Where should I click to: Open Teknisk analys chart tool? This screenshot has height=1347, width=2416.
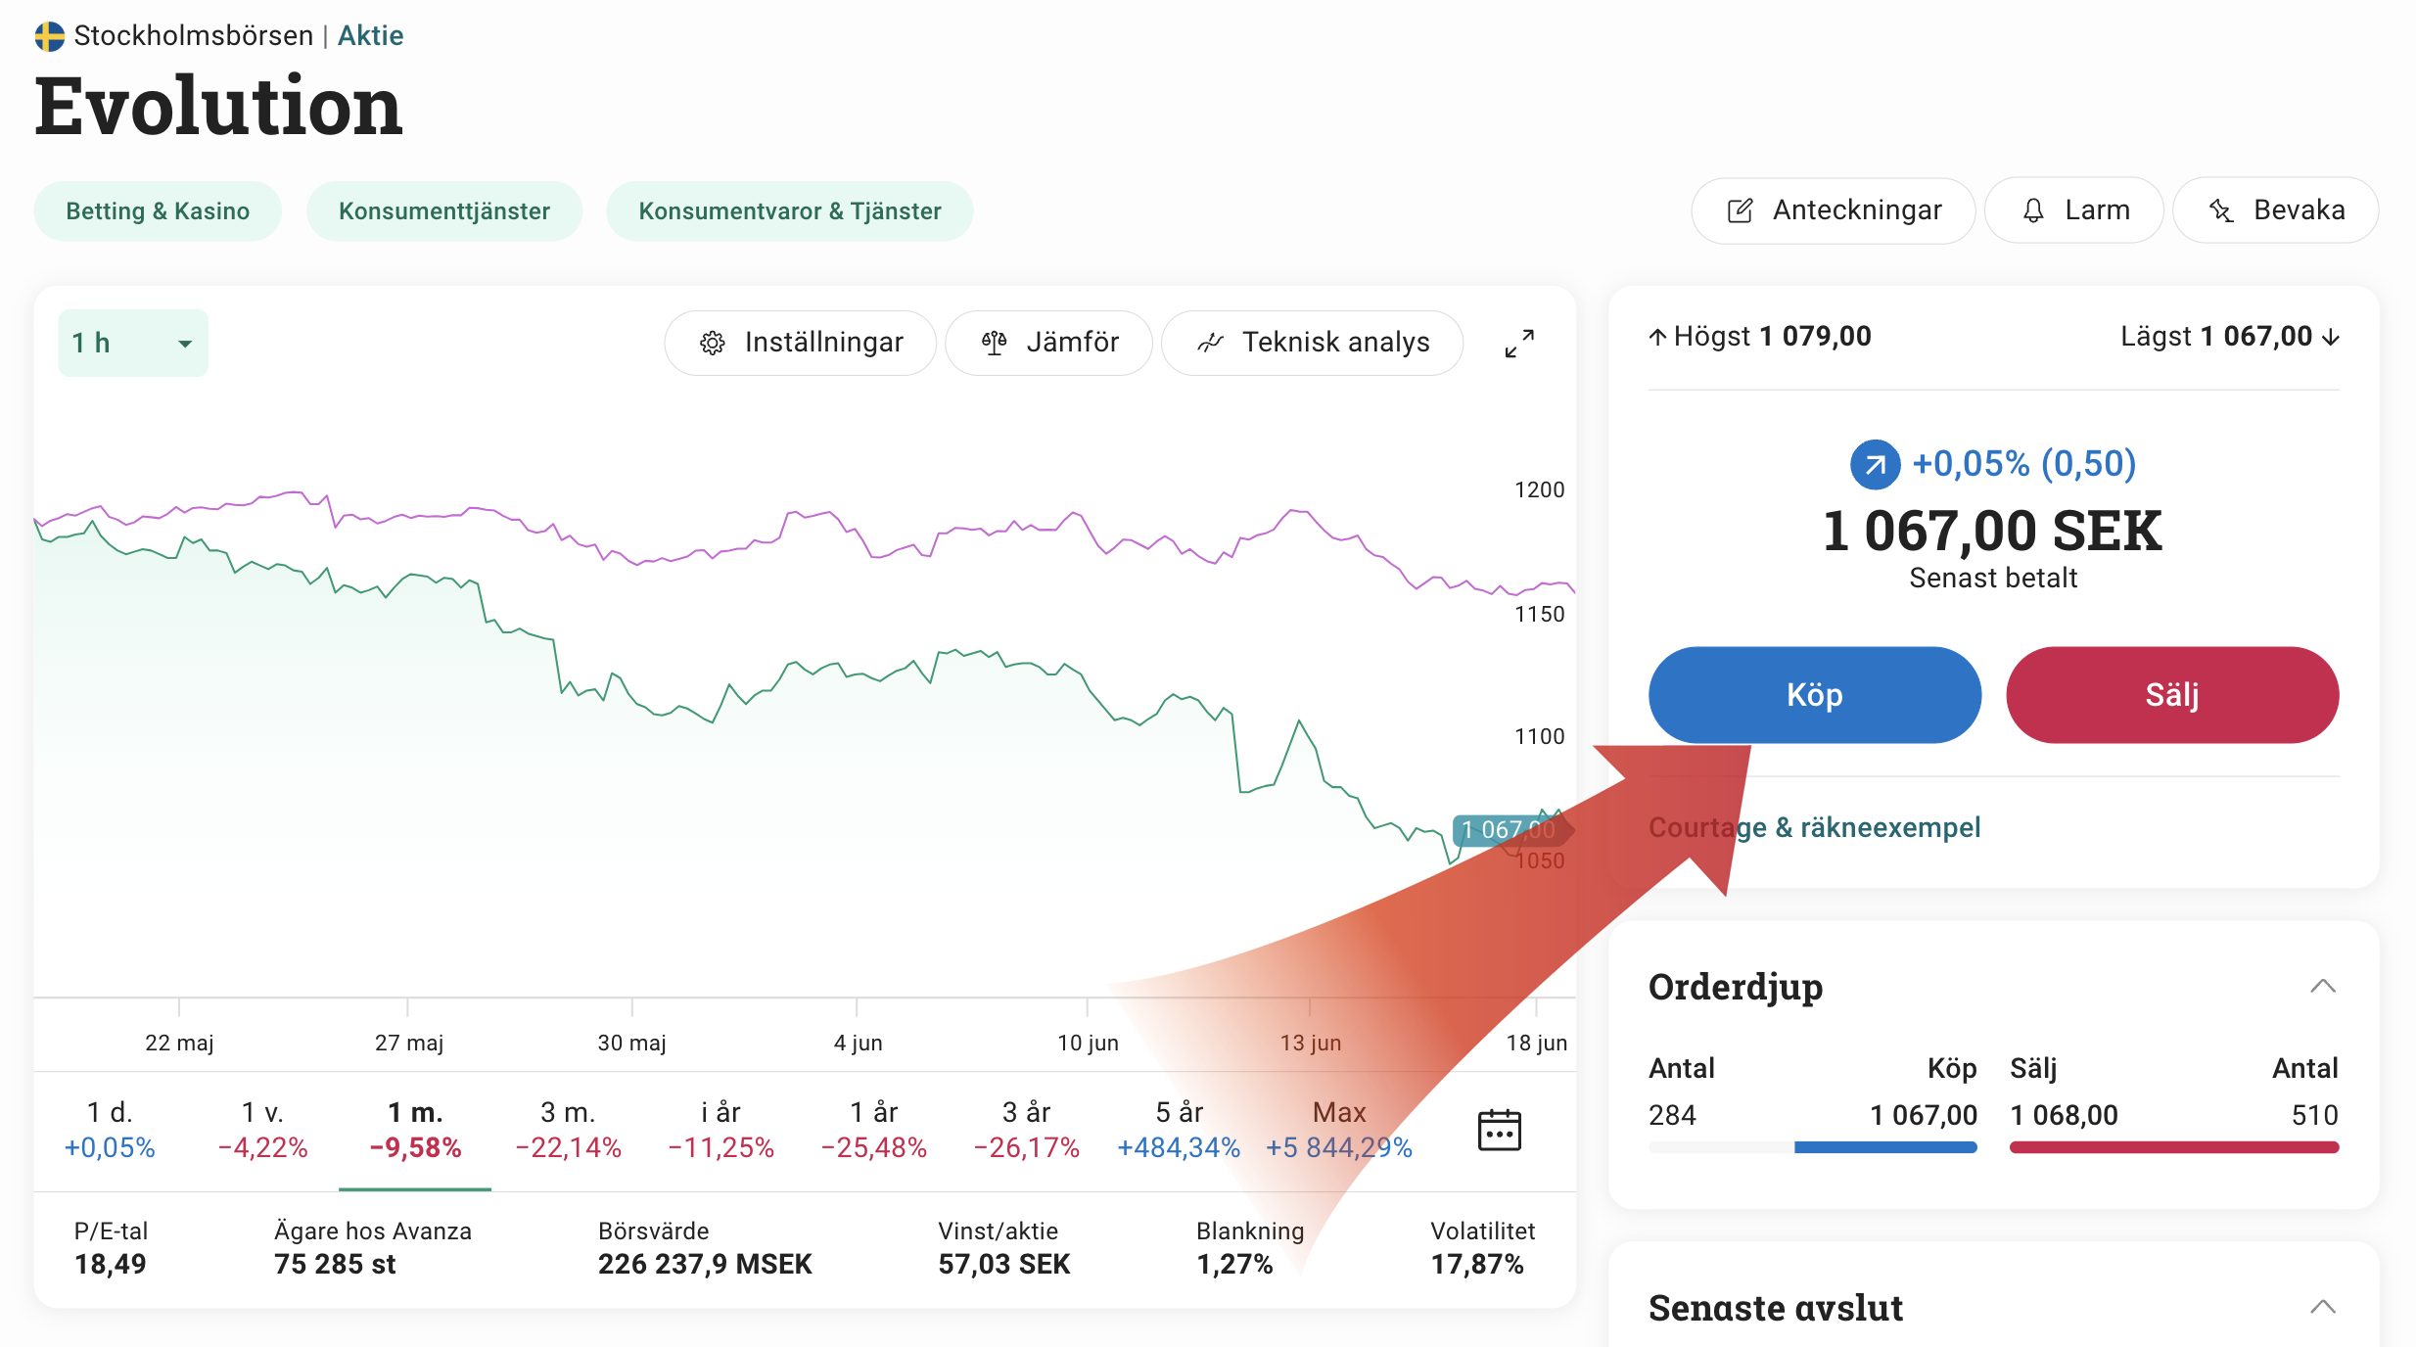(x=1312, y=343)
